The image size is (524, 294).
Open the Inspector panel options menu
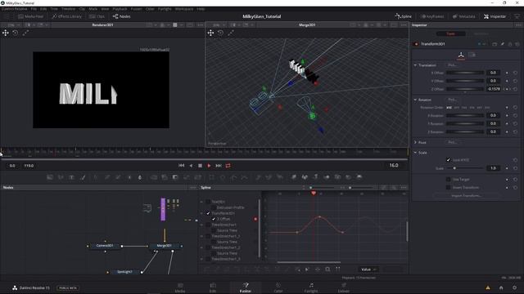coord(518,25)
